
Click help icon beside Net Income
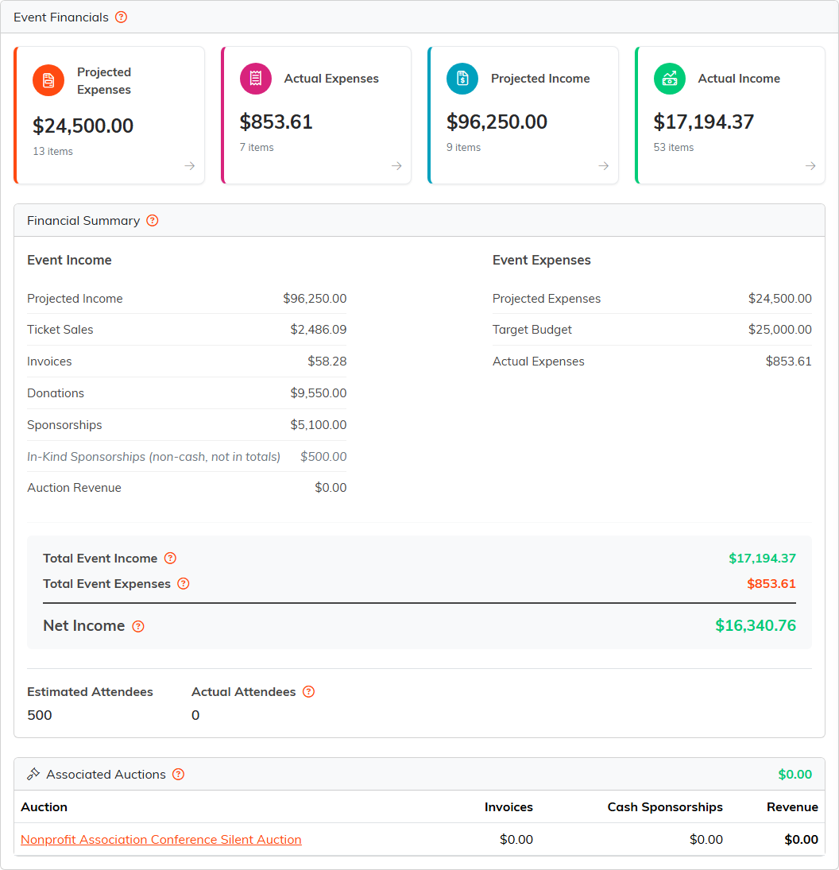pos(138,626)
